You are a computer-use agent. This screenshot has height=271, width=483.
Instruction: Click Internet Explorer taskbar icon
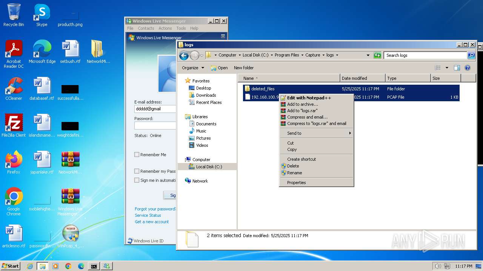pos(30,266)
